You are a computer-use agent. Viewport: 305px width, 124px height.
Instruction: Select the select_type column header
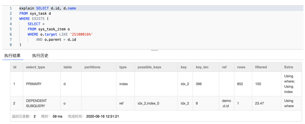click(35, 67)
